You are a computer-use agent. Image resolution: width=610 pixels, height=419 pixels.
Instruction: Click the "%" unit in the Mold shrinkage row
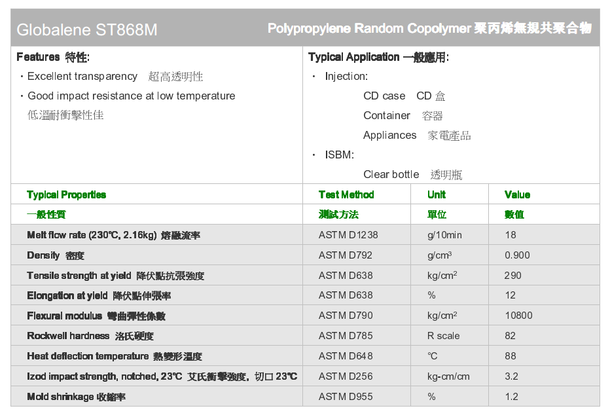431,397
